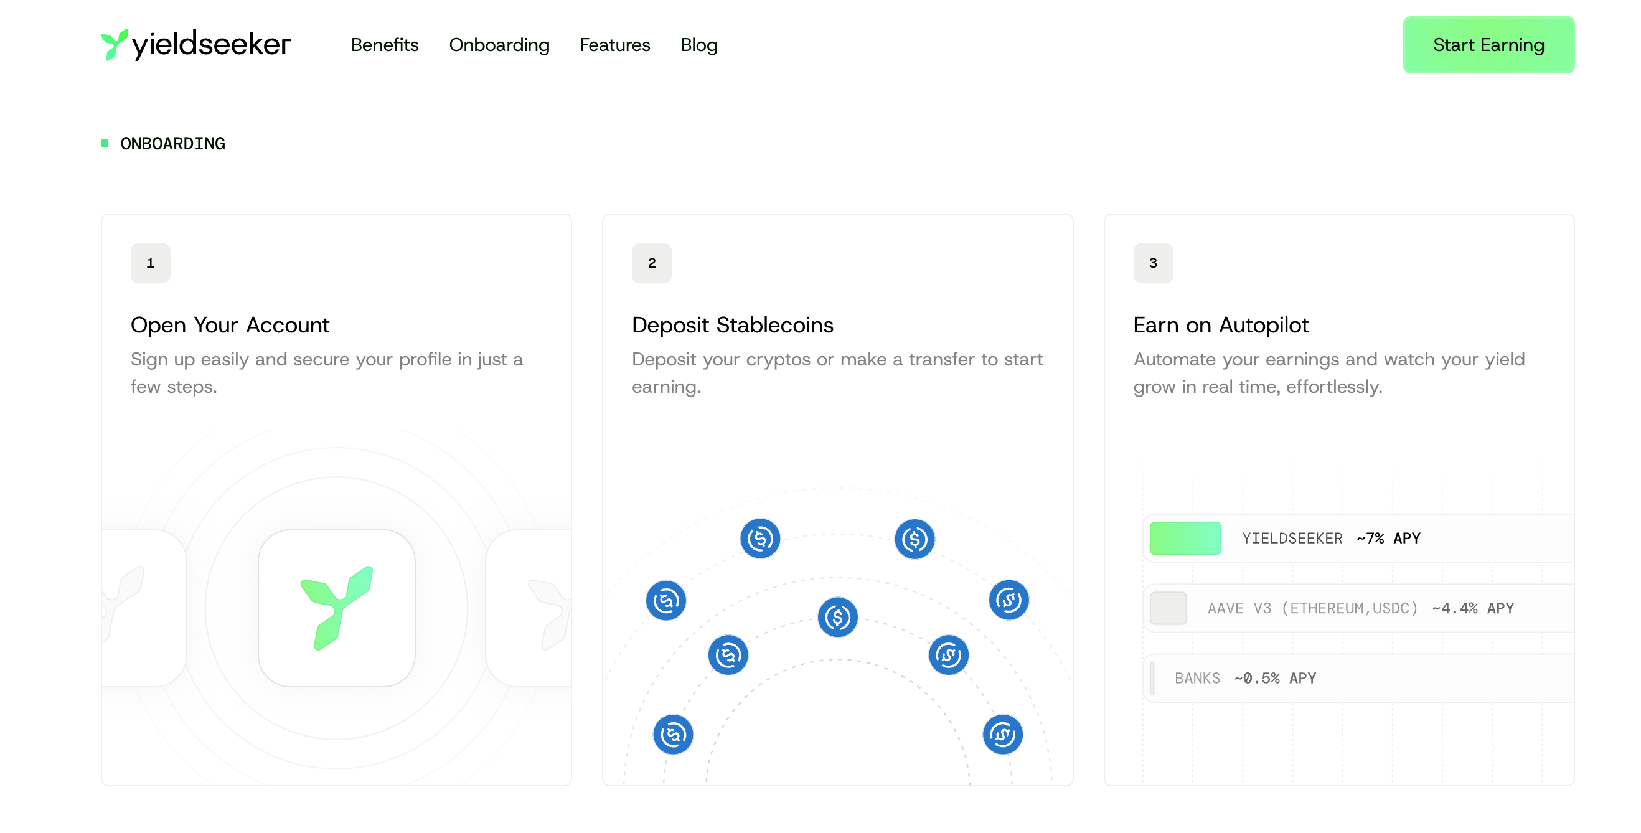Image resolution: width=1641 pixels, height=833 pixels.
Task: Click the faded app tile on the right edge
Action: tap(530, 608)
